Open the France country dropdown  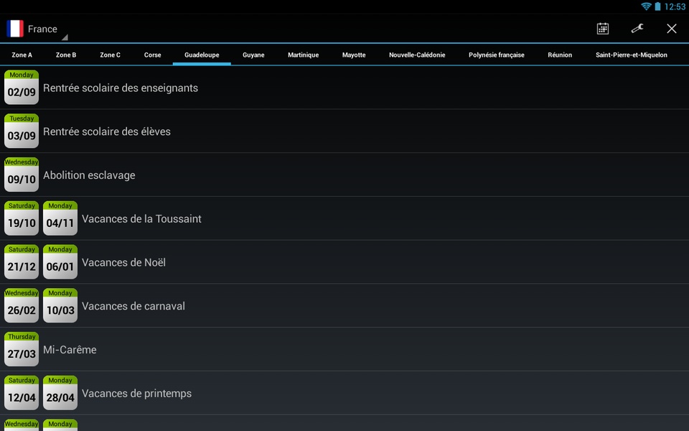click(37, 29)
